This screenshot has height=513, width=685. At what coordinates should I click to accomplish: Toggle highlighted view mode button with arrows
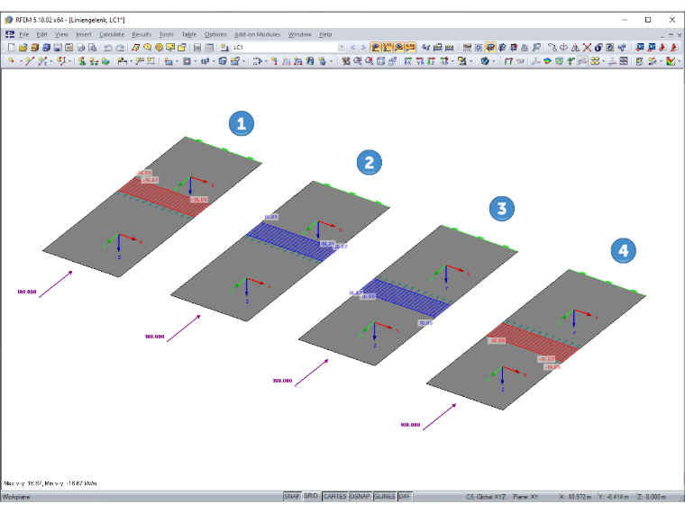[490, 47]
